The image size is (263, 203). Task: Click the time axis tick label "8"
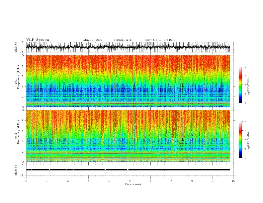click(x=192, y=181)
